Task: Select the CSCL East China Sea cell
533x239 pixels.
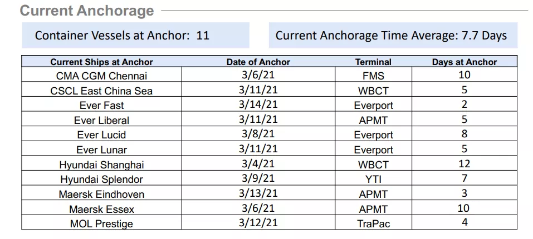Action: (x=101, y=89)
